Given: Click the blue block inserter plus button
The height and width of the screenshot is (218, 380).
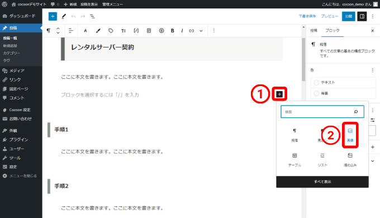Looking at the screenshot, I should point(53,16).
